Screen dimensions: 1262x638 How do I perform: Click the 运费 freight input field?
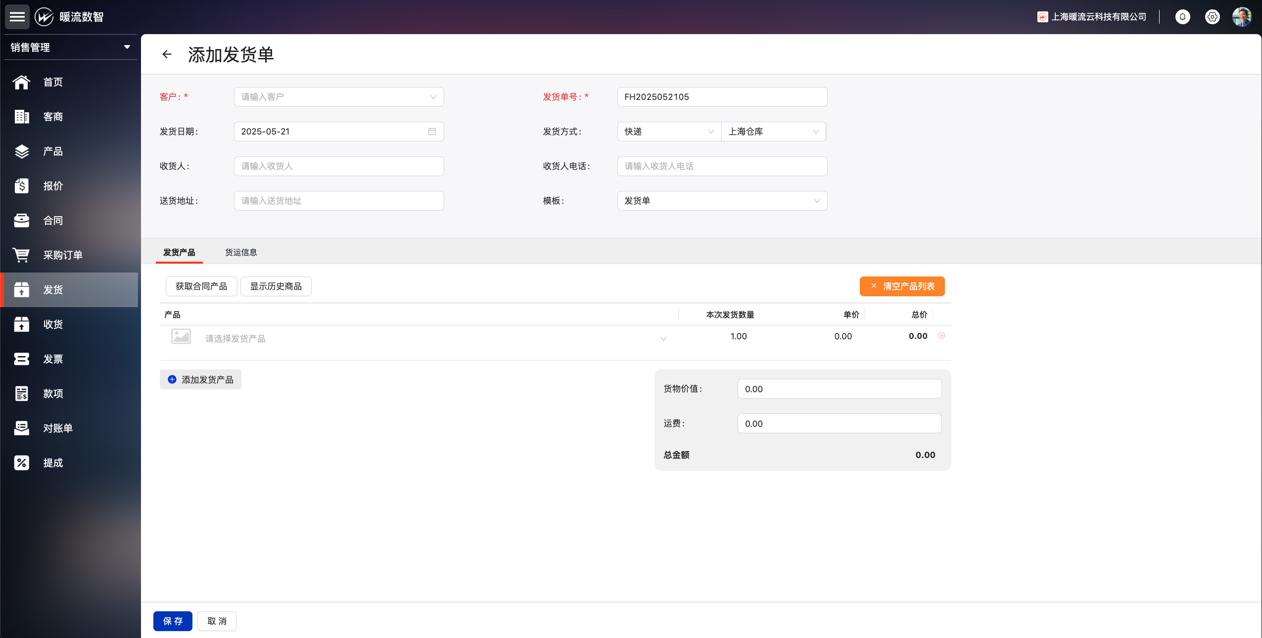(839, 424)
